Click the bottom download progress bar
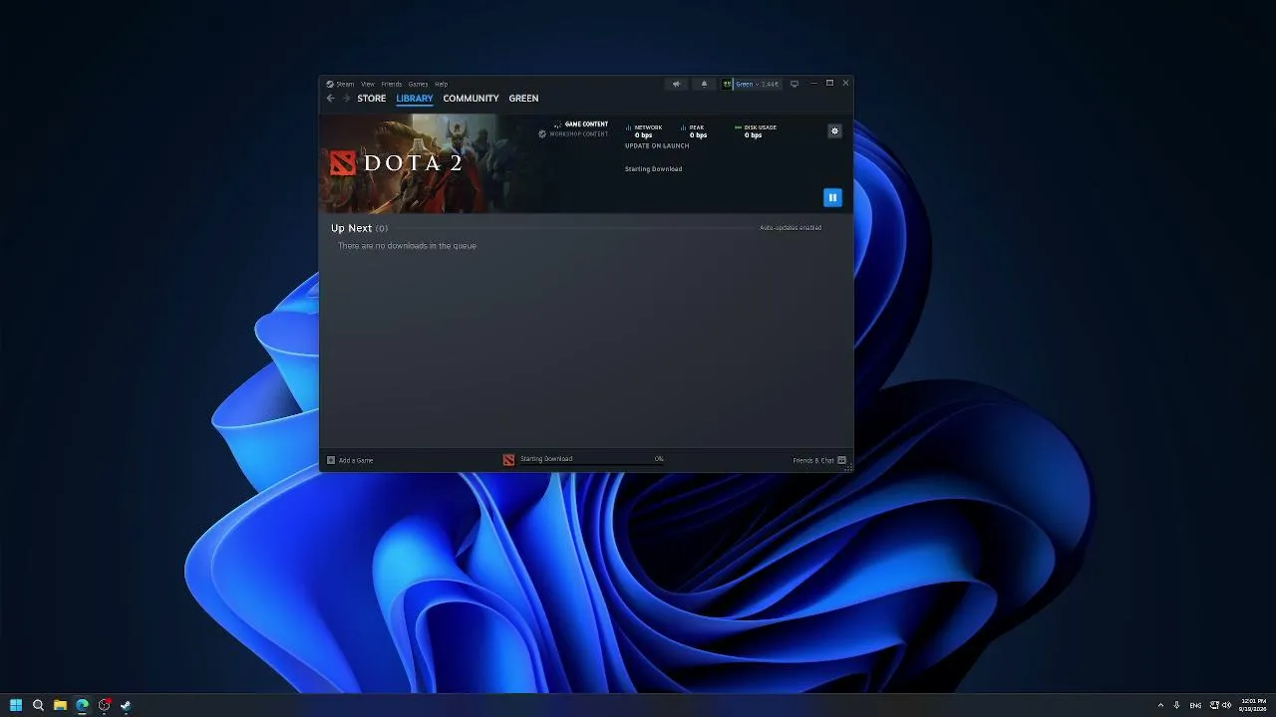The width and height of the screenshot is (1276, 717). click(592, 464)
